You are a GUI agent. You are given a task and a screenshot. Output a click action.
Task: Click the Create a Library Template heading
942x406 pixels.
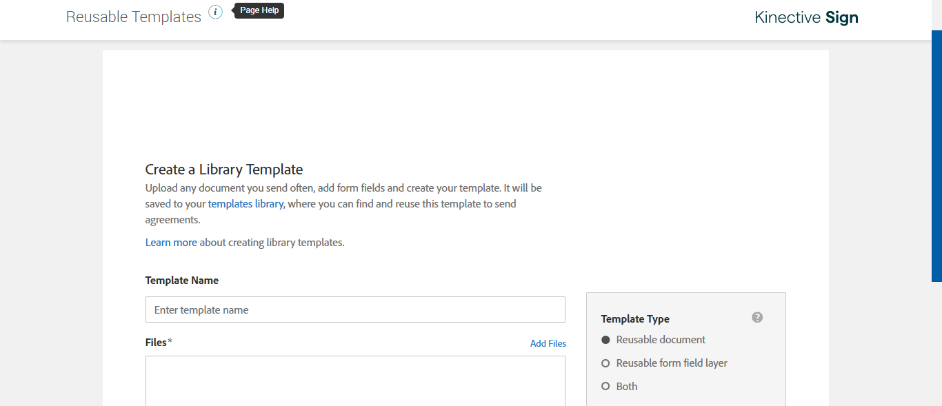click(224, 170)
